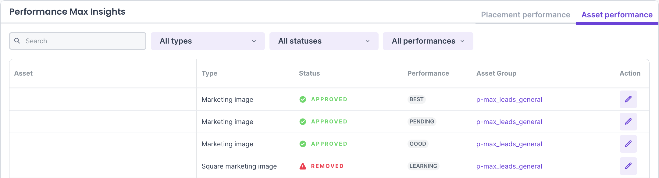Screen dimensions: 659x178
Task: Expand the All statuses filter
Action: (324, 41)
